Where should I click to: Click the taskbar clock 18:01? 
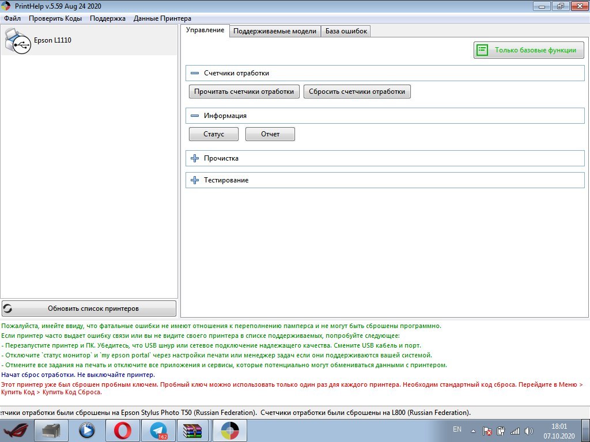559,426
